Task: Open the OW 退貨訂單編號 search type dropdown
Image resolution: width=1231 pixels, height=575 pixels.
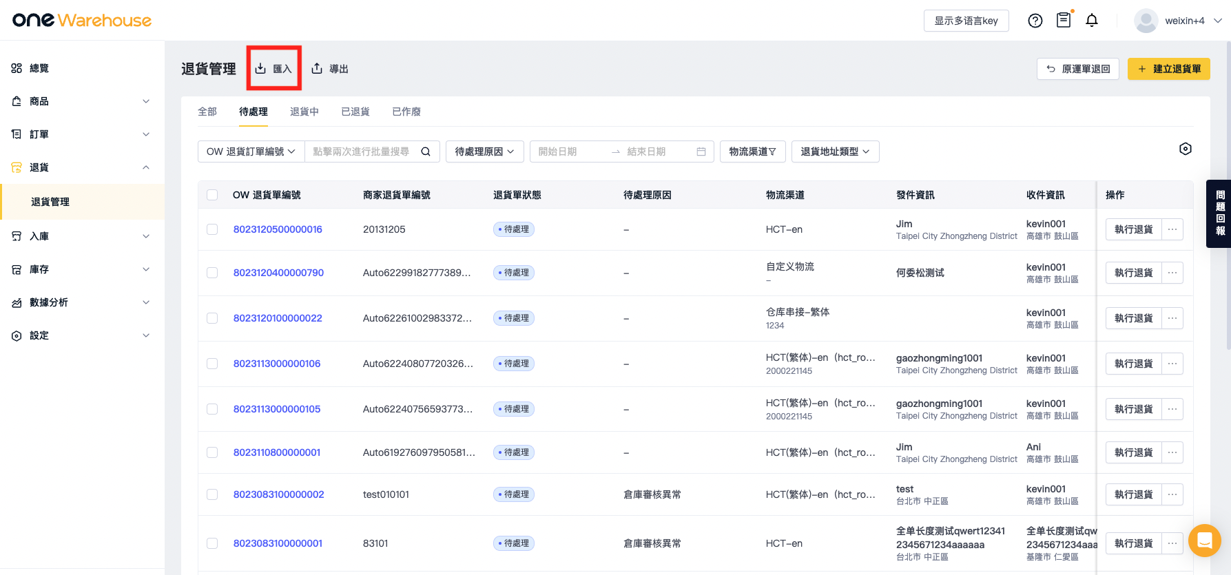Action: 251,151
